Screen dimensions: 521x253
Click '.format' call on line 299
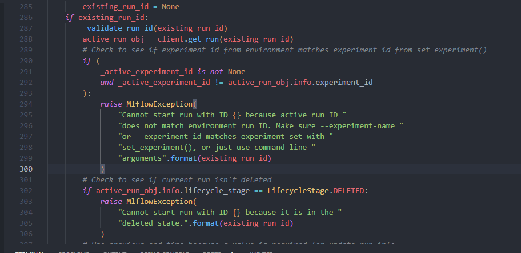click(x=182, y=158)
